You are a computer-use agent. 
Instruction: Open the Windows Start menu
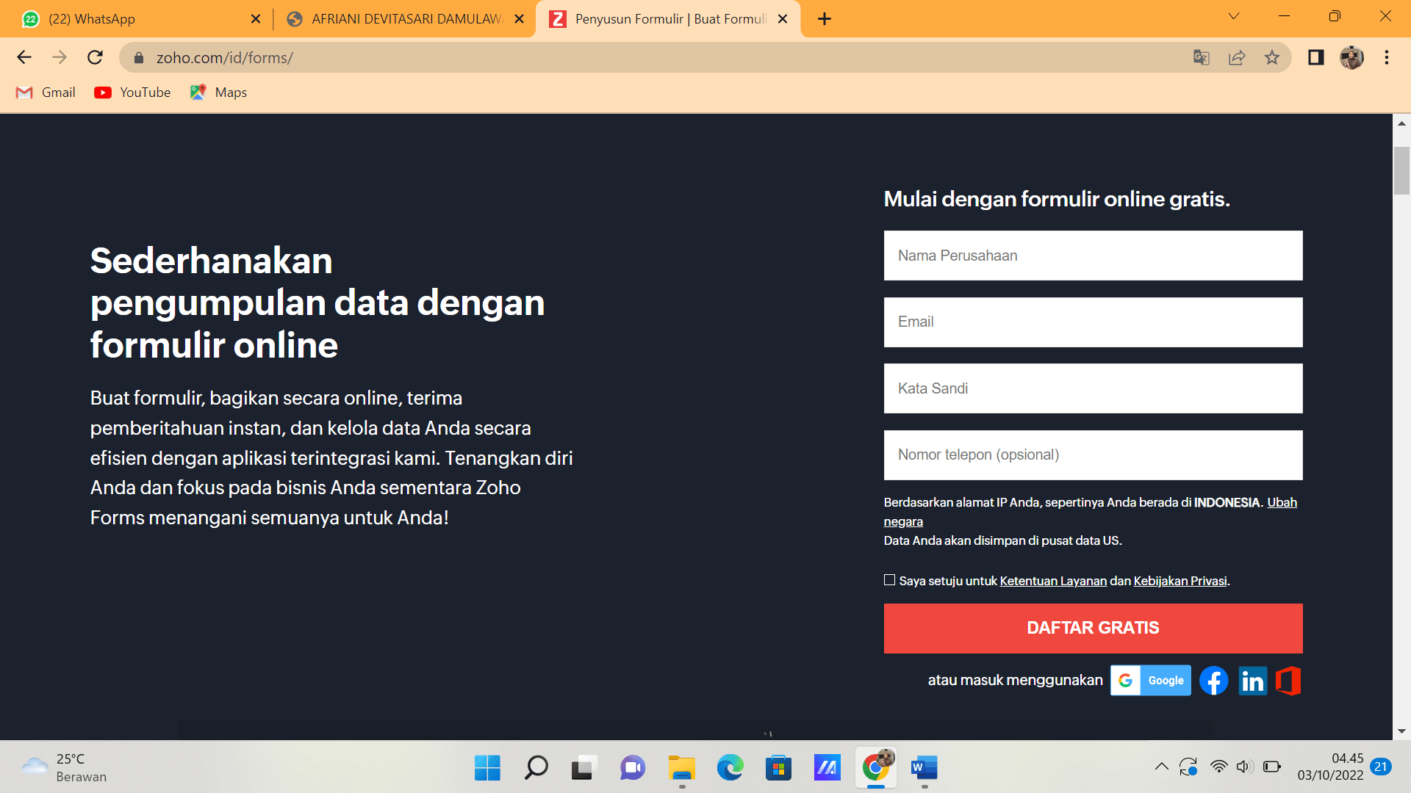(x=487, y=768)
